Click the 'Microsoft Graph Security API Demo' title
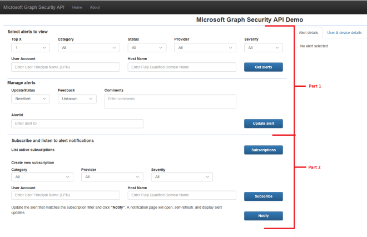 [x=250, y=19]
